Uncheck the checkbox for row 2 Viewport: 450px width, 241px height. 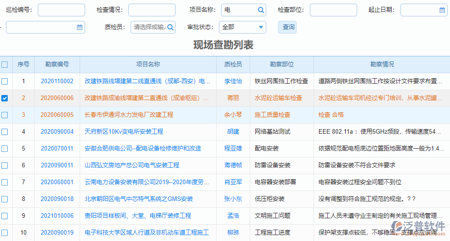click(5, 98)
